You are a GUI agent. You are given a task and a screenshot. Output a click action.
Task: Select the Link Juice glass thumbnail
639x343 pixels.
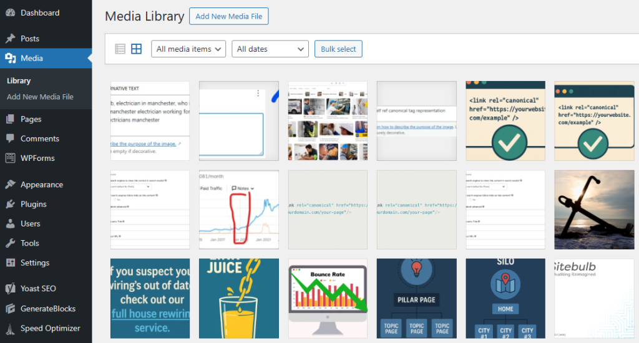(239, 299)
